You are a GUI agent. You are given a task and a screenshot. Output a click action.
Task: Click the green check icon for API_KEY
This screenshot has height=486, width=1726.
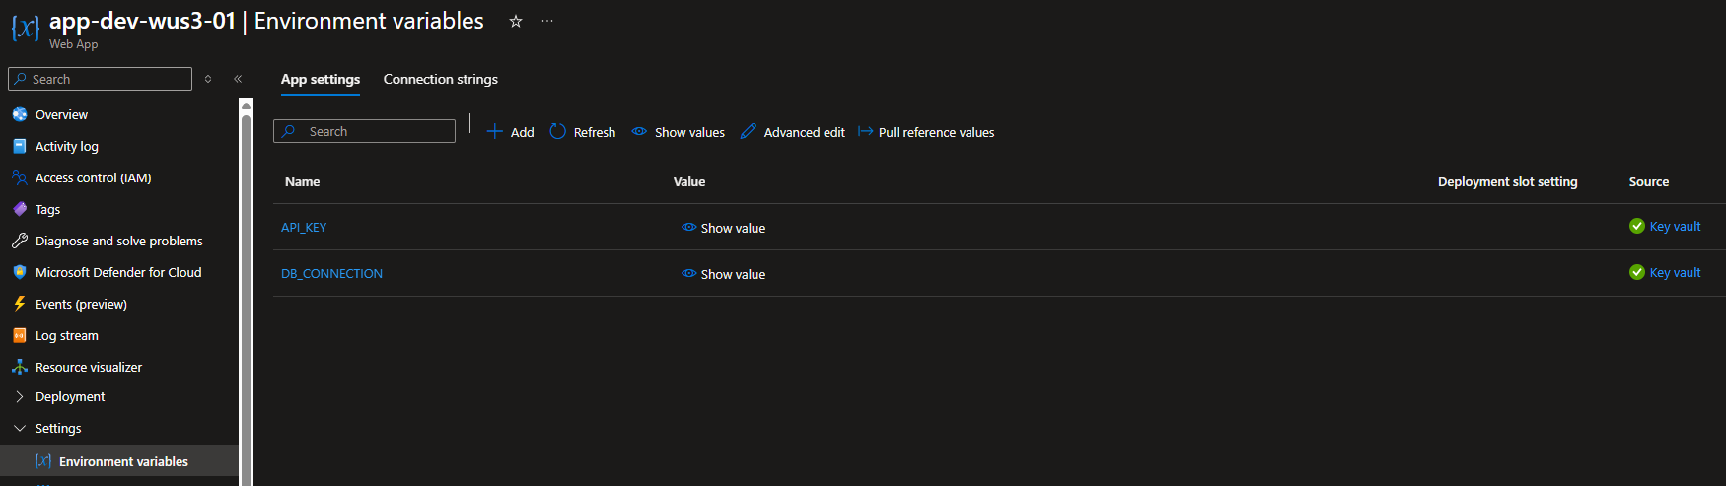pyautogui.click(x=1637, y=226)
